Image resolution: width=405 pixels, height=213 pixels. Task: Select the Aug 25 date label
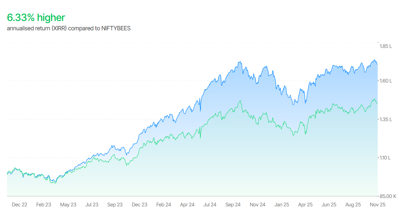[353, 205]
